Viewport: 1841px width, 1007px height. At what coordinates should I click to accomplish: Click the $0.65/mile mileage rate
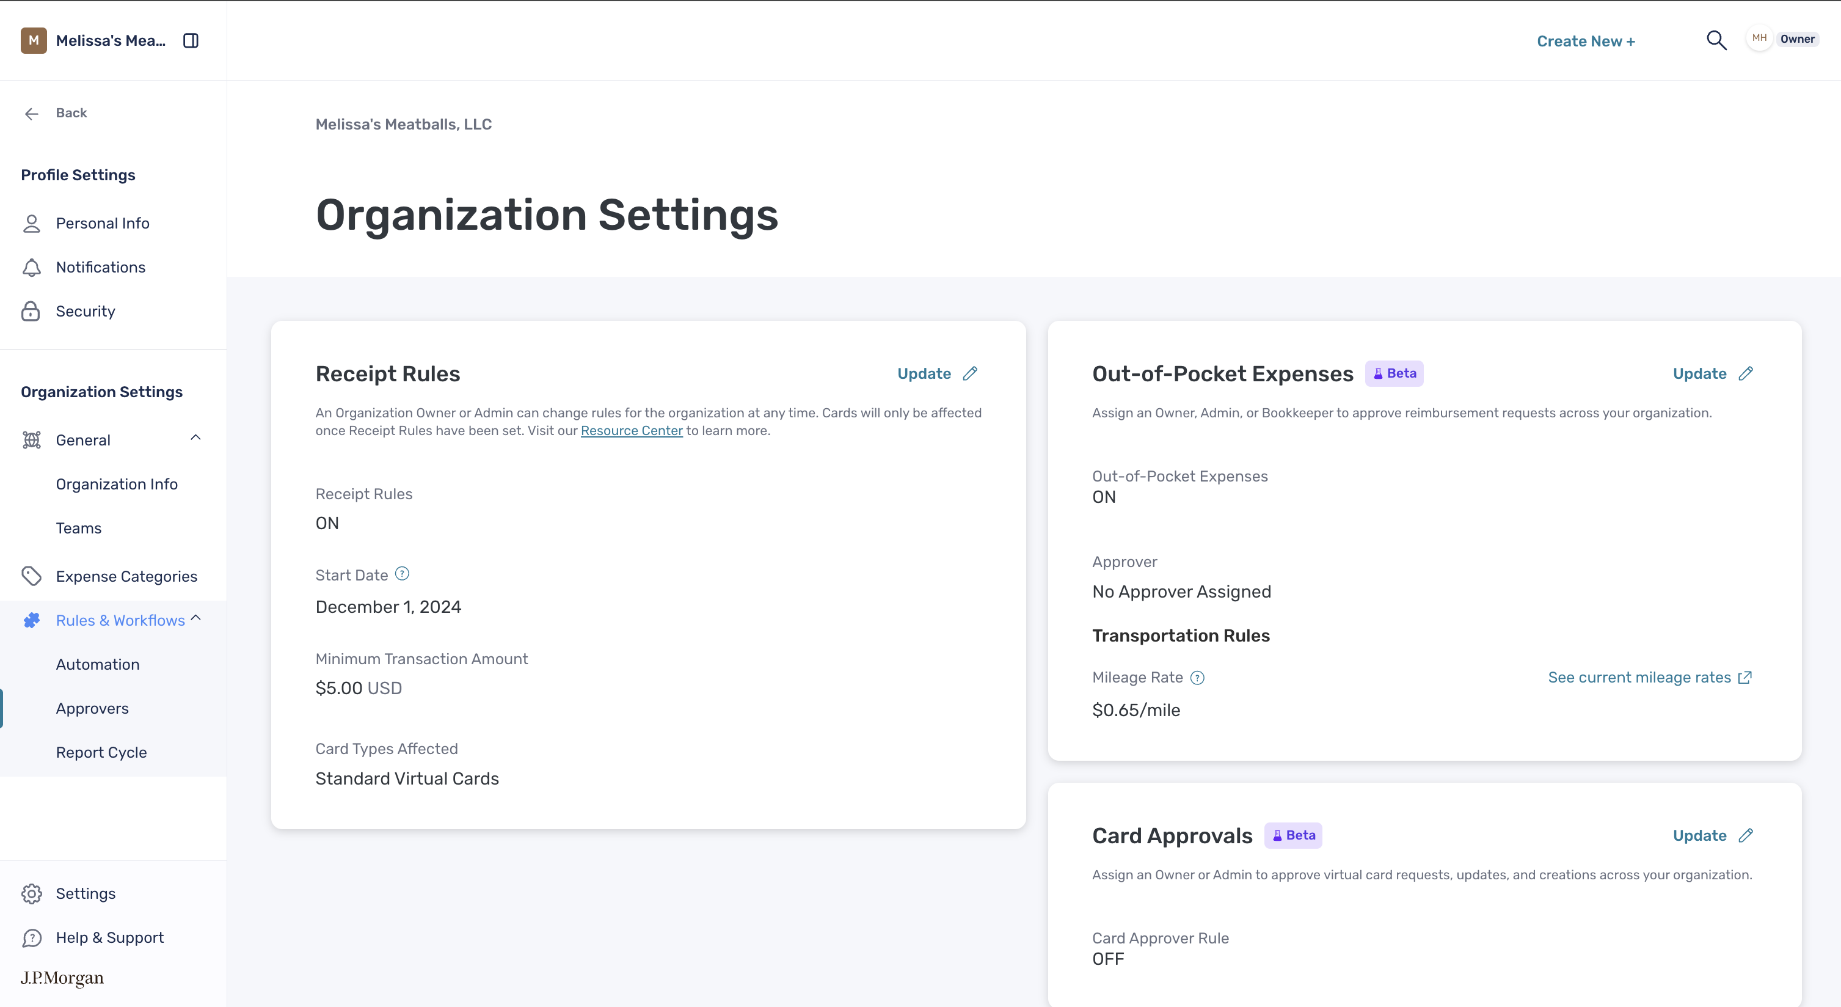pyautogui.click(x=1136, y=711)
